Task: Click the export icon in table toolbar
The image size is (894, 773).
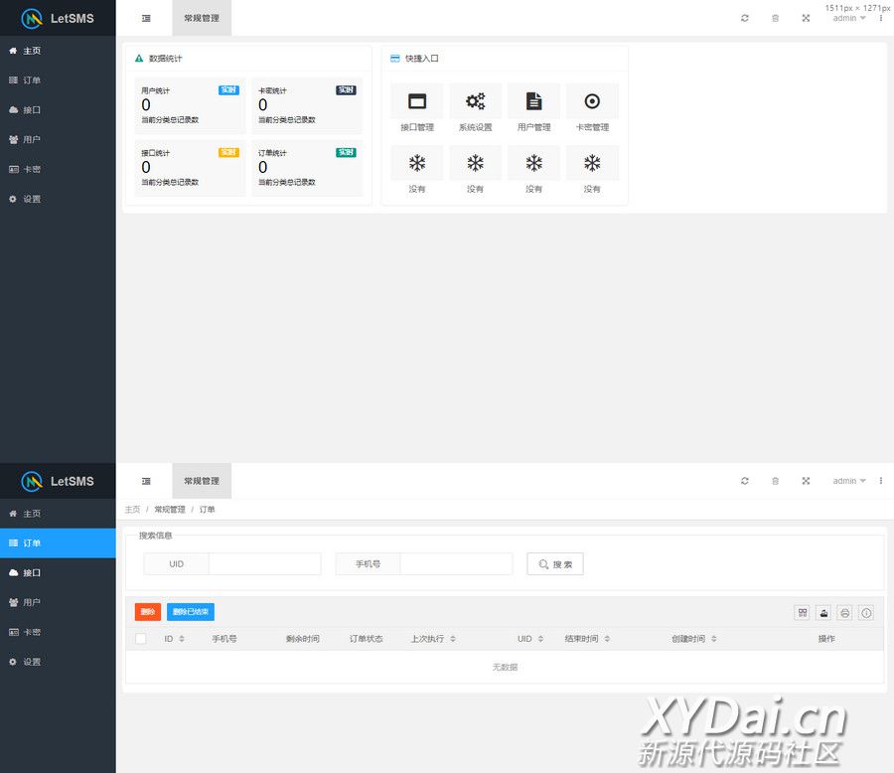Action: [x=823, y=613]
